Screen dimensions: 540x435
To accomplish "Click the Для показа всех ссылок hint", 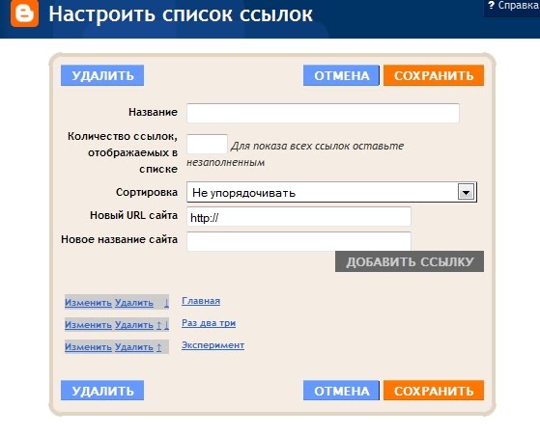I will (296, 153).
